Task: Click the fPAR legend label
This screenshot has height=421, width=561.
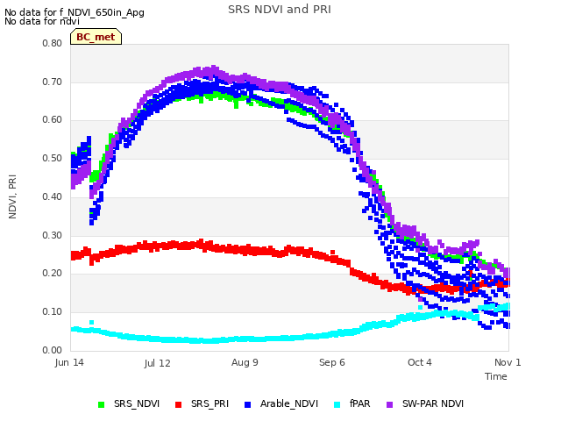Action: (x=360, y=403)
